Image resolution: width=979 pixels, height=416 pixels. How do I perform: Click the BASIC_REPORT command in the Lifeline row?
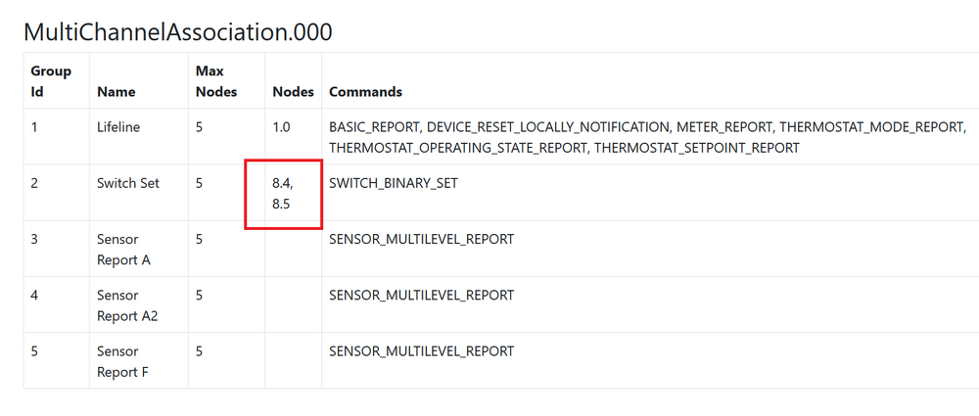(376, 127)
